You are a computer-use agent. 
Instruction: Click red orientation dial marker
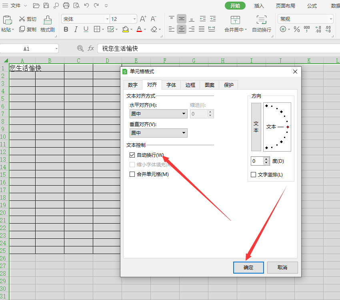pos(288,127)
